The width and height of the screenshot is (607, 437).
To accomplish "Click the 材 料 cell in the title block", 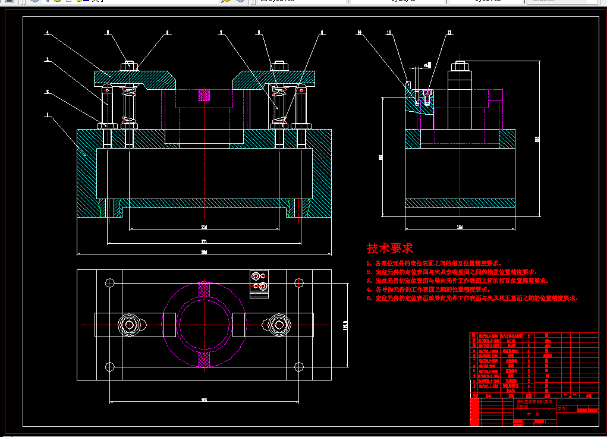I will point(533,414).
